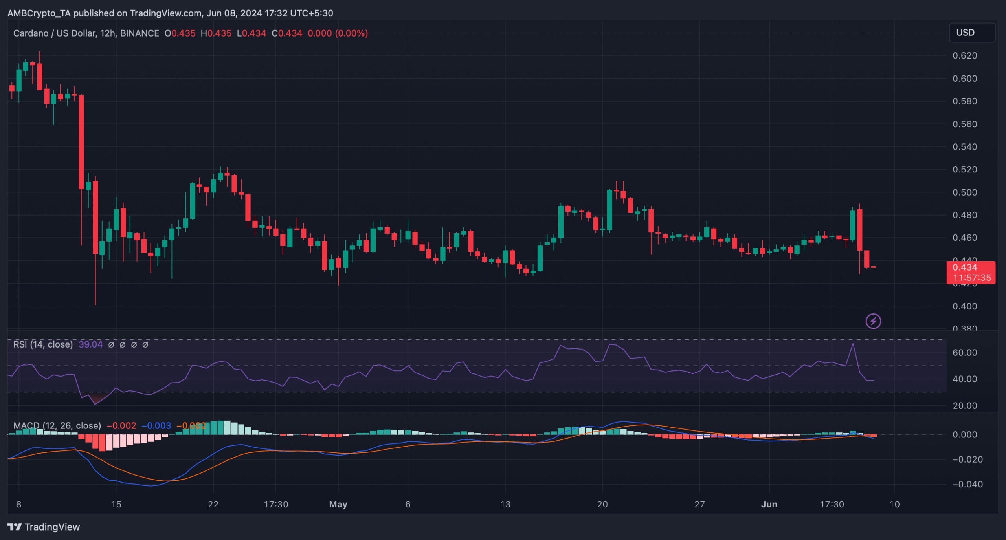Click the '22' date on time axis

pos(213,504)
